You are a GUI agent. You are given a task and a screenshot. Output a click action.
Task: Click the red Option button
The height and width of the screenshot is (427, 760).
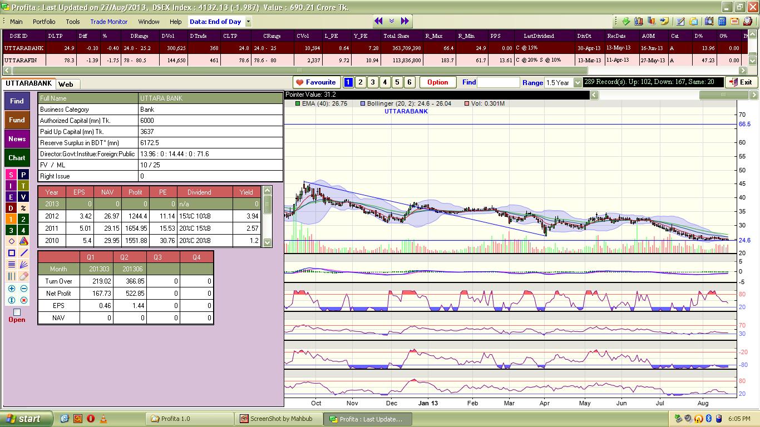click(438, 82)
